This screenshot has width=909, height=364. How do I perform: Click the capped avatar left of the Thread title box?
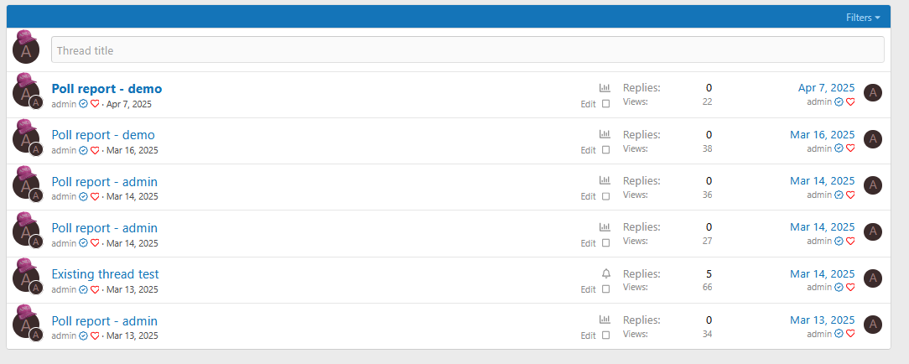pyautogui.click(x=25, y=47)
